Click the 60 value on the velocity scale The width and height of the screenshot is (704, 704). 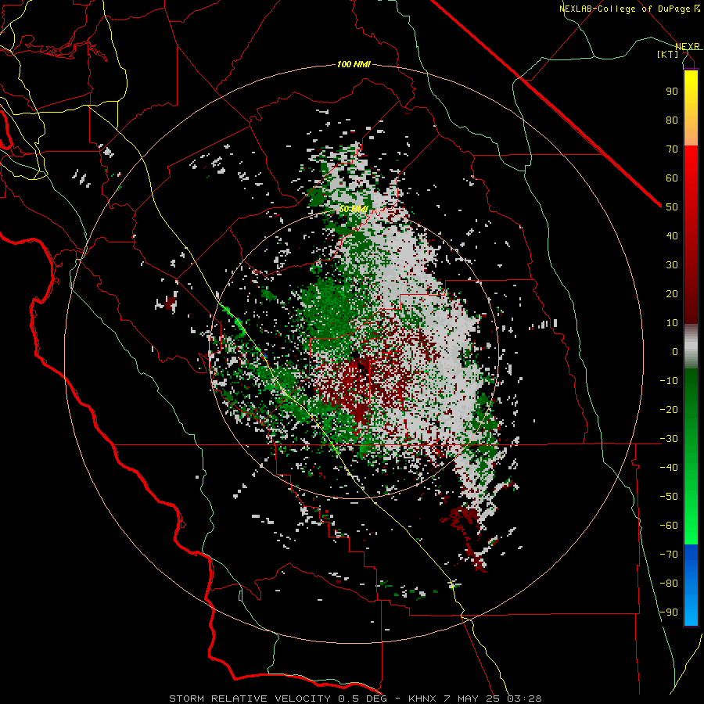coord(672,178)
